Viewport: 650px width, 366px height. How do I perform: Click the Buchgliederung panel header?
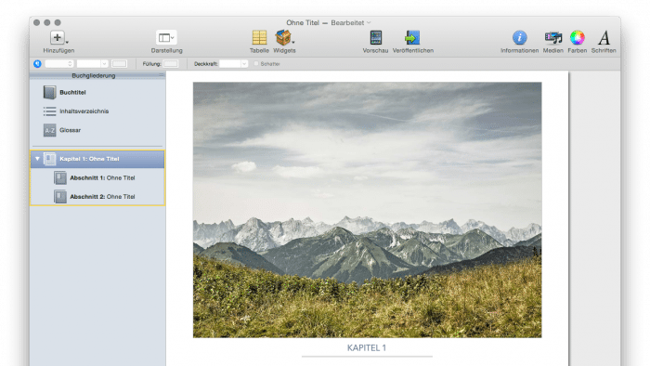coord(97,75)
